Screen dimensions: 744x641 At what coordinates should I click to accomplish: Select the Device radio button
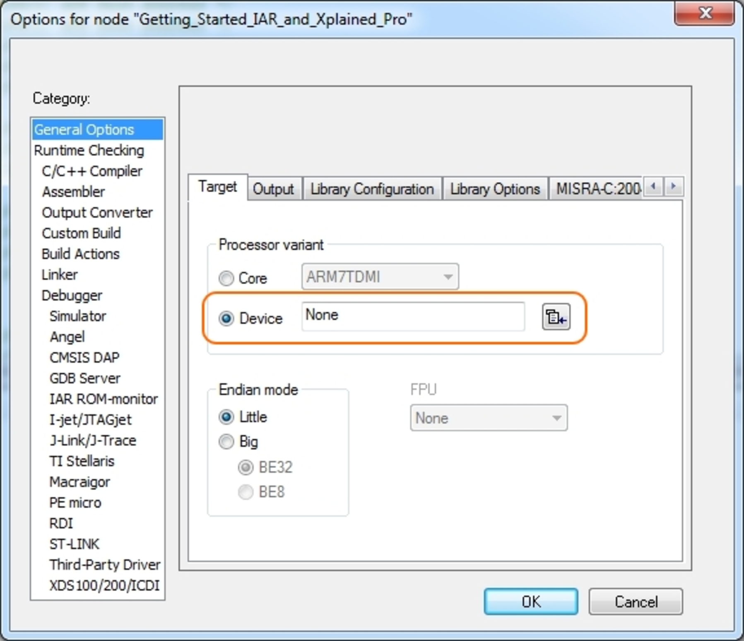(226, 319)
